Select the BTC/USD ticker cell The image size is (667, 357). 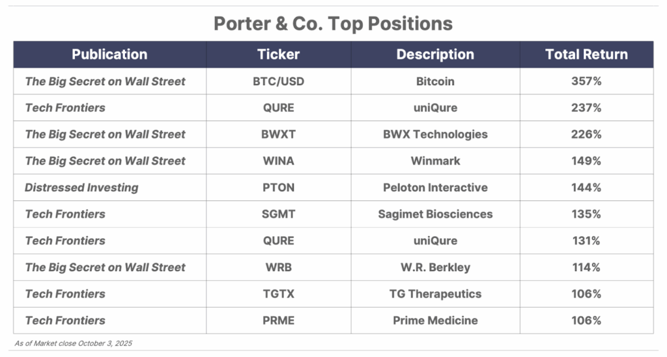pos(278,81)
